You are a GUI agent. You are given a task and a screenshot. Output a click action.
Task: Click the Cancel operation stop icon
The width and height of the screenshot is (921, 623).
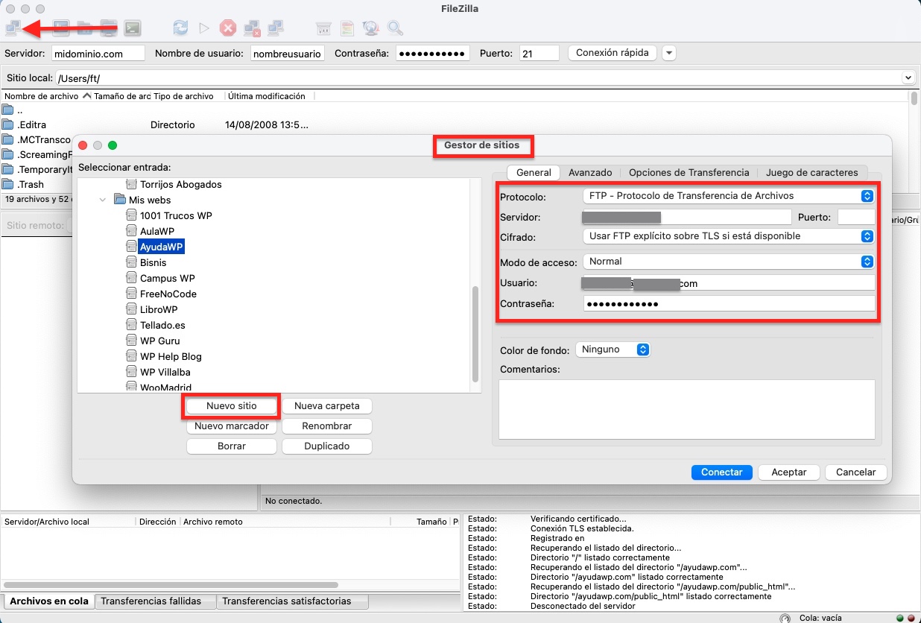pyautogui.click(x=227, y=28)
